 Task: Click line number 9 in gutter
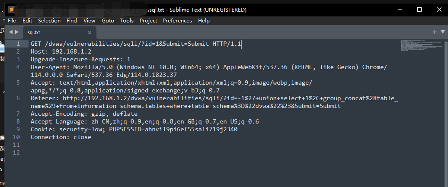(x=17, y=129)
